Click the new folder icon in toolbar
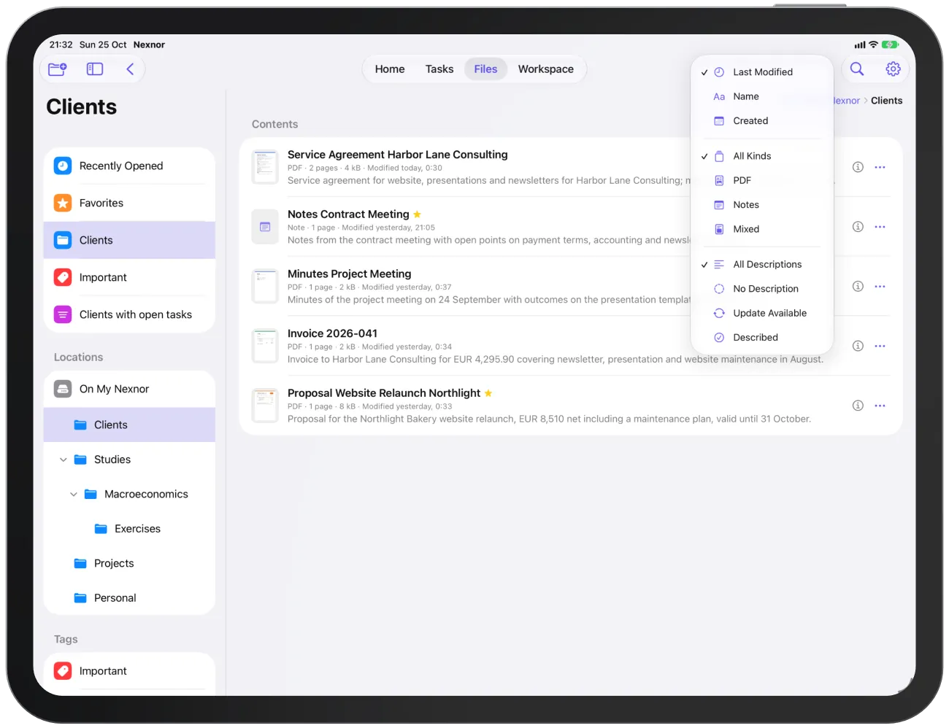Viewport: 949px width, 728px height. [x=57, y=69]
